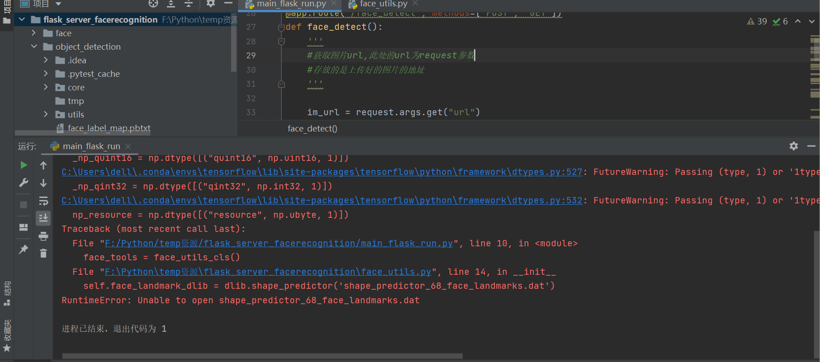820x362 pixels.
Task: Click the im_url = request.args.get line
Action: point(393,112)
